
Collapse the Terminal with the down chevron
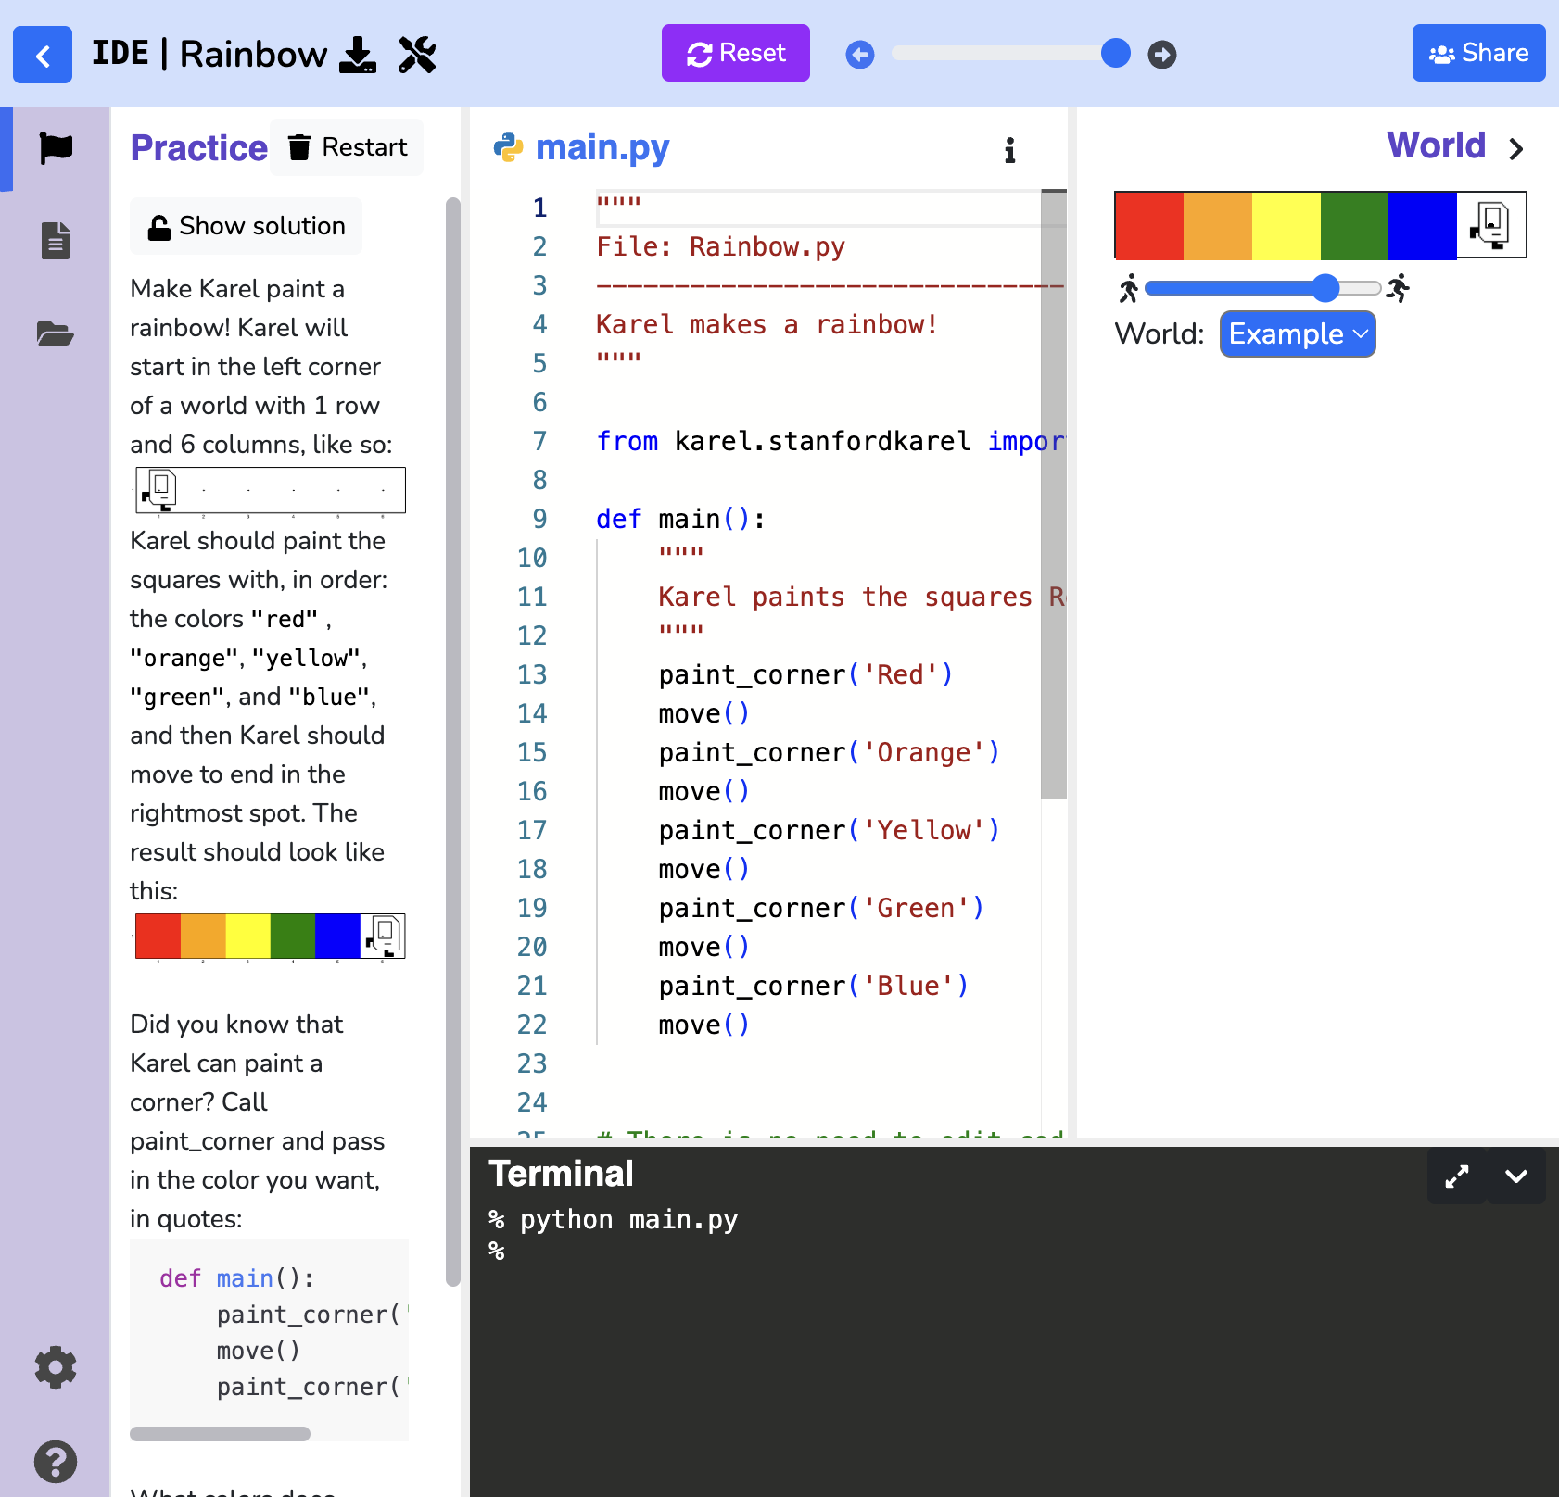1516,1176
